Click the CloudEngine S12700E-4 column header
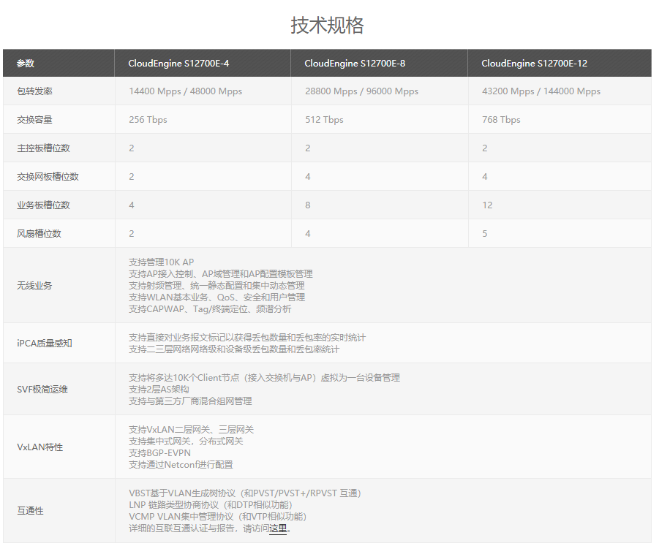Viewport: 659px width, 546px height. point(178,64)
